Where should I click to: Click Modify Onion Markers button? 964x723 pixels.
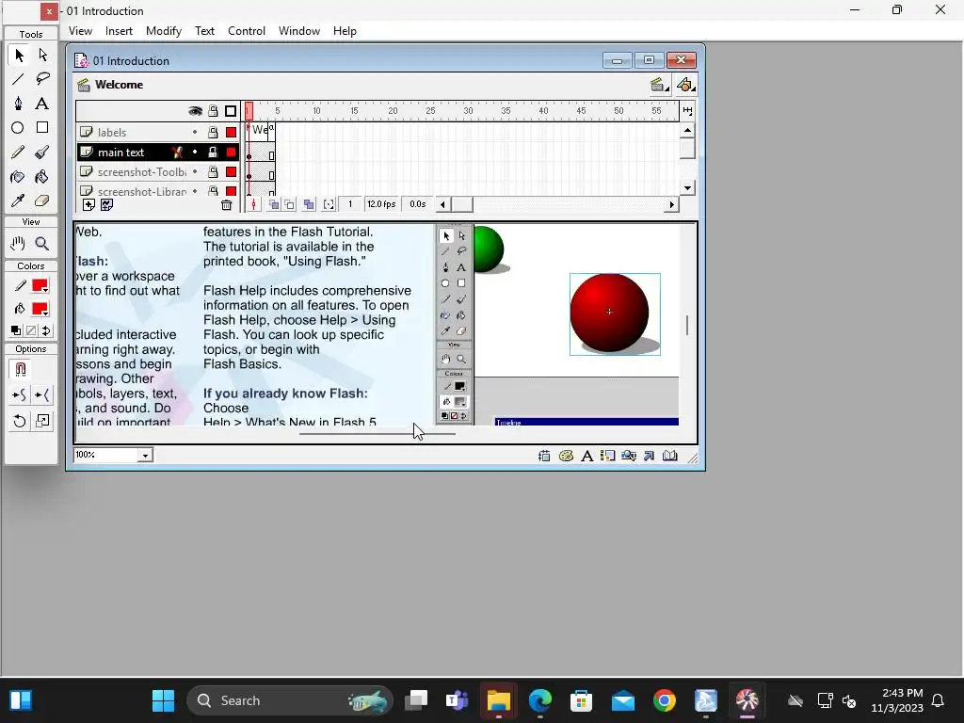pyautogui.click(x=329, y=204)
